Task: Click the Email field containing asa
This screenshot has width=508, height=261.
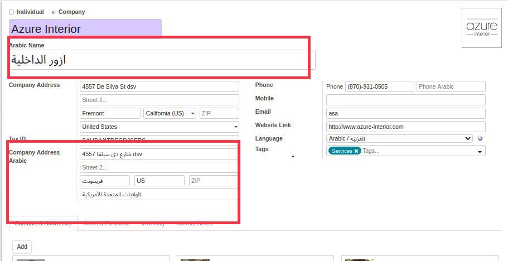Action: pos(405,113)
